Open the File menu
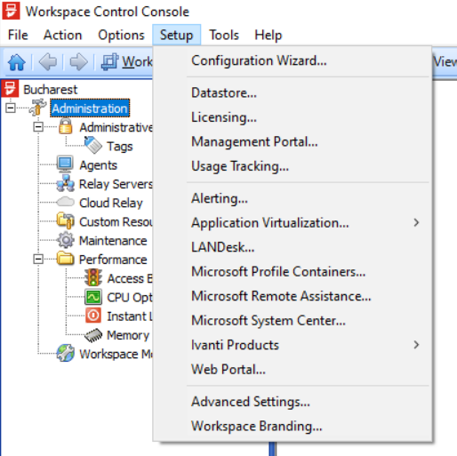Viewport: 457px width, 456px height. [x=18, y=35]
